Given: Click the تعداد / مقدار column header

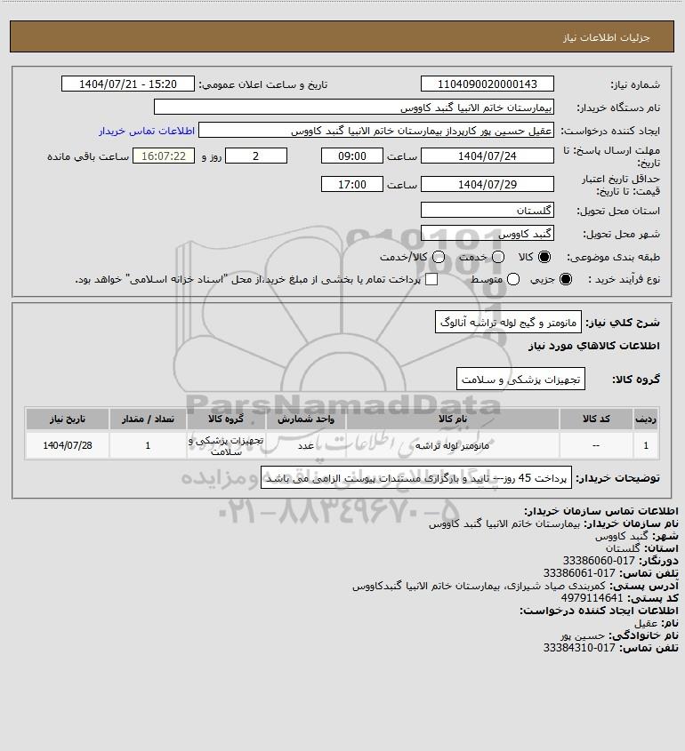Looking at the screenshot, I should click(x=148, y=419).
